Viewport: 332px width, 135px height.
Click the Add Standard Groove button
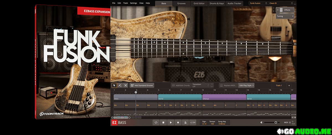[x=142, y=85]
